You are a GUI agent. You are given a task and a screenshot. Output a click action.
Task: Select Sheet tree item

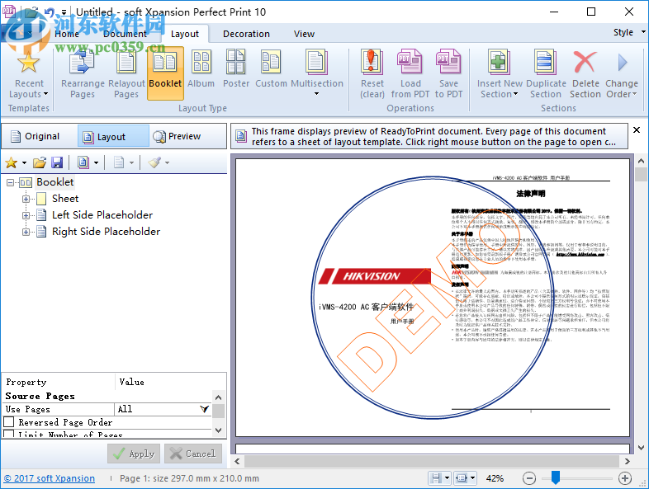(65, 199)
